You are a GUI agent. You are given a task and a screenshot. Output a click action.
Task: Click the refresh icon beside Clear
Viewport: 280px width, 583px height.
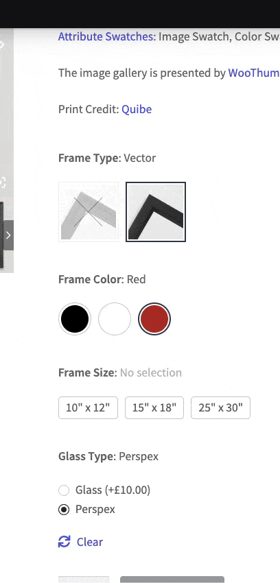(65, 542)
